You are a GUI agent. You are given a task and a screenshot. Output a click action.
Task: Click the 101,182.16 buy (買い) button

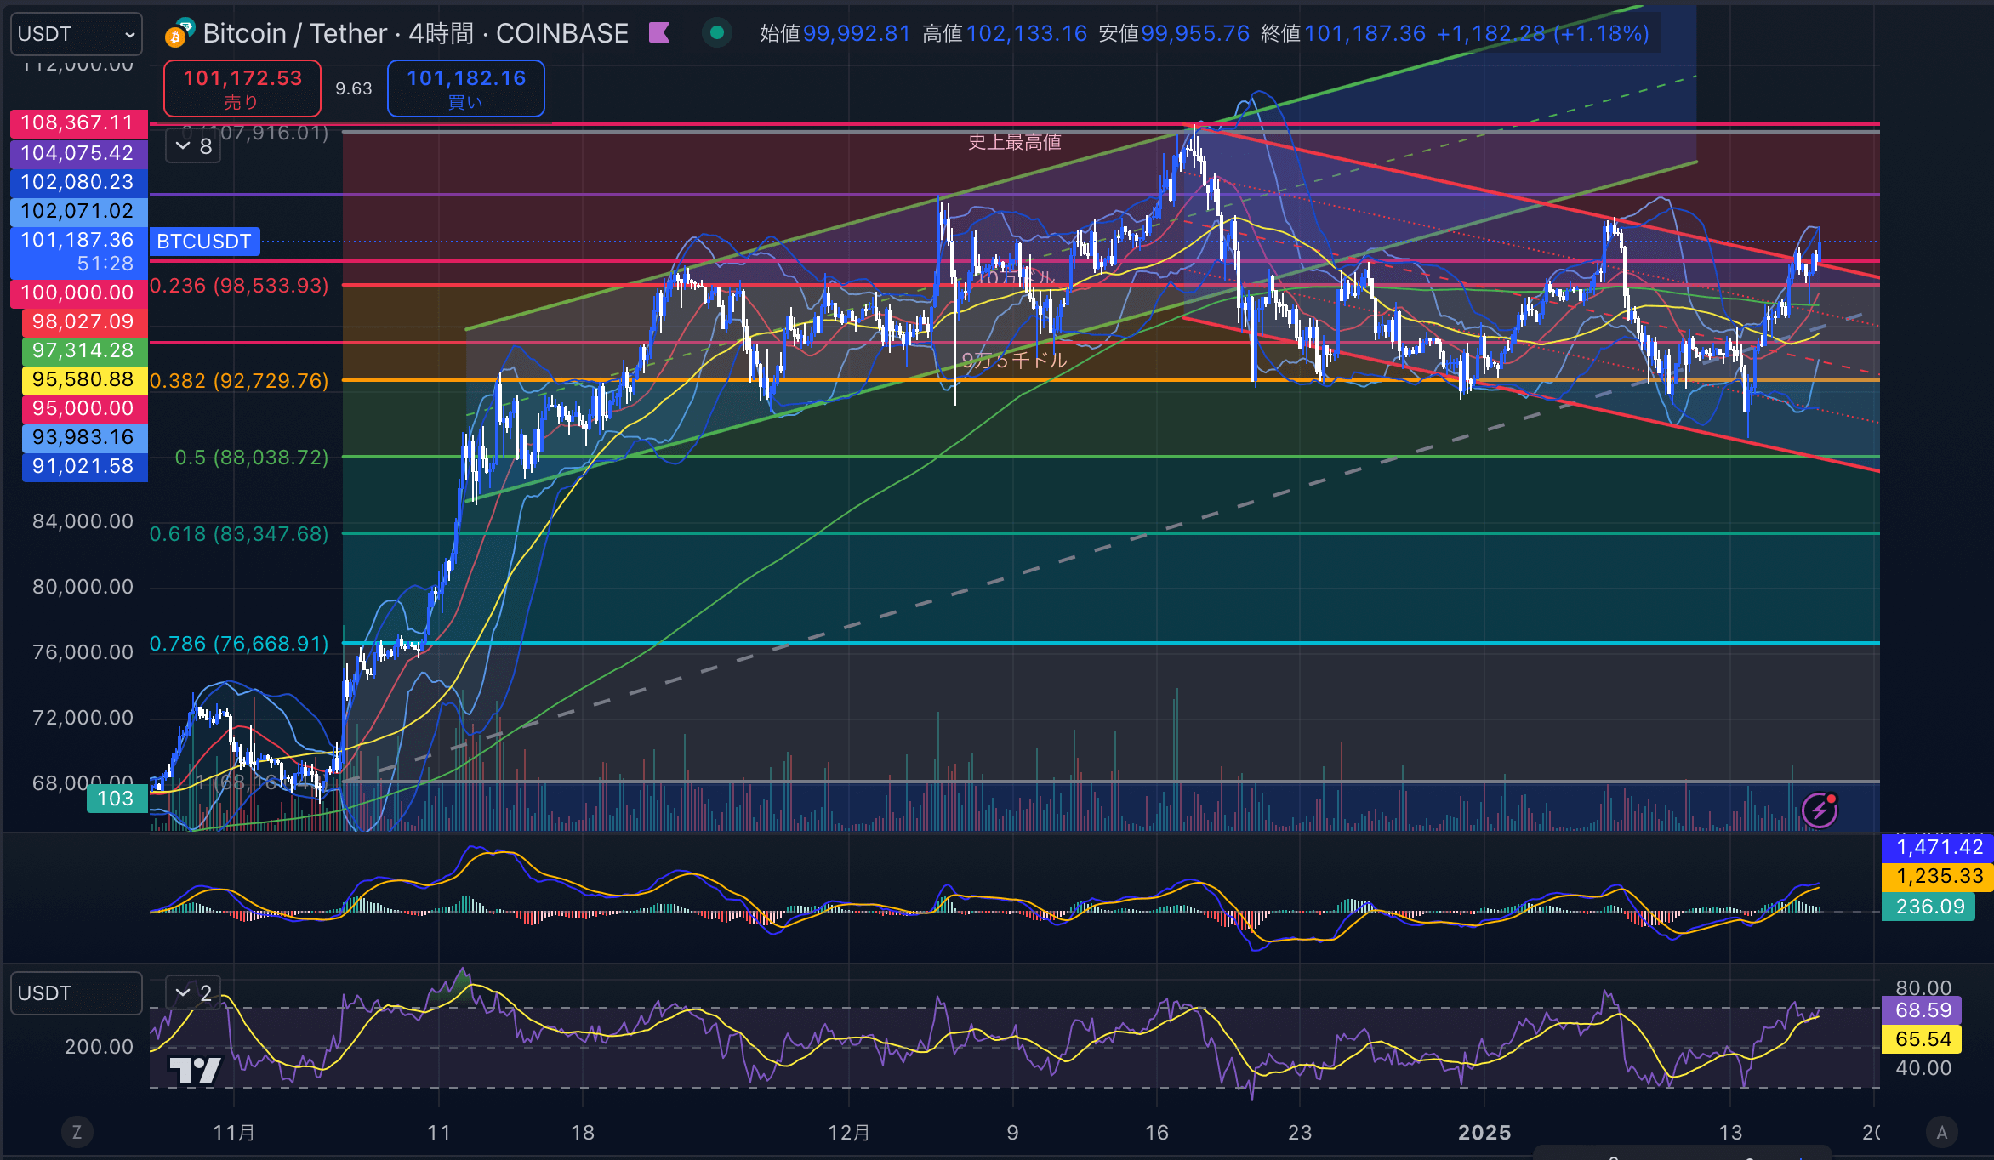coord(466,88)
